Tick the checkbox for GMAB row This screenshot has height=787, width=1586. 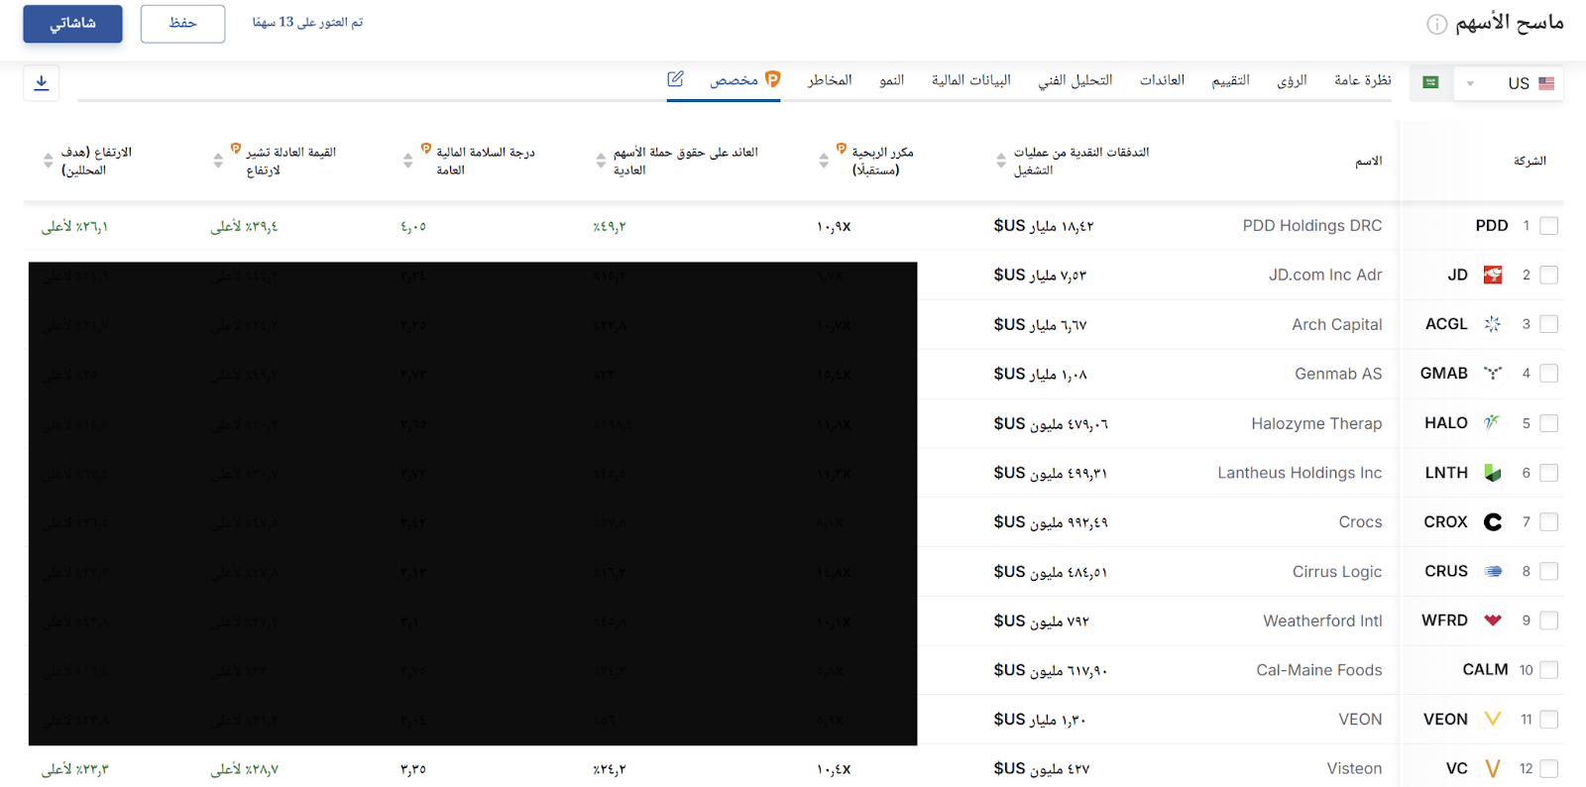[1549, 374]
